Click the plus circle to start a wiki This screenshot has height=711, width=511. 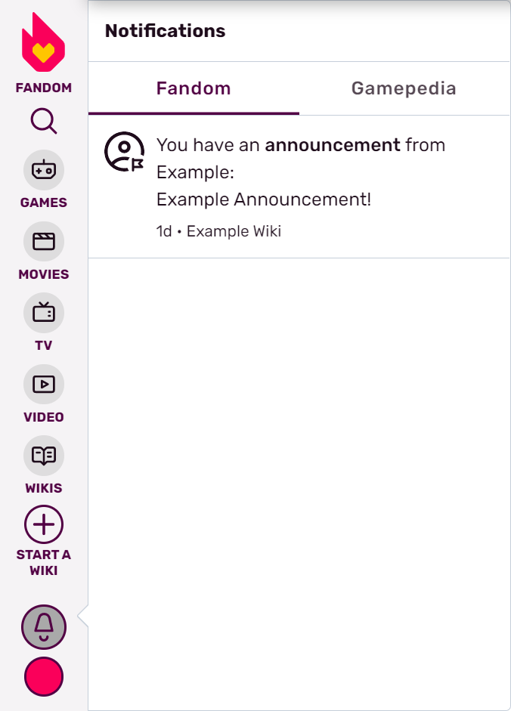click(x=43, y=524)
